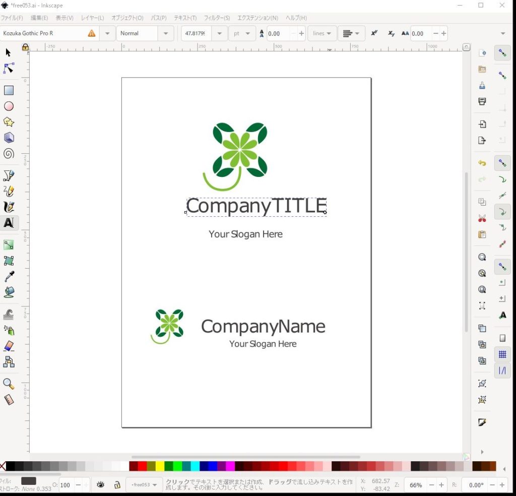Image resolution: width=516 pixels, height=496 pixels.
Task: Choose the Star and polygon tool
Action: point(9,122)
